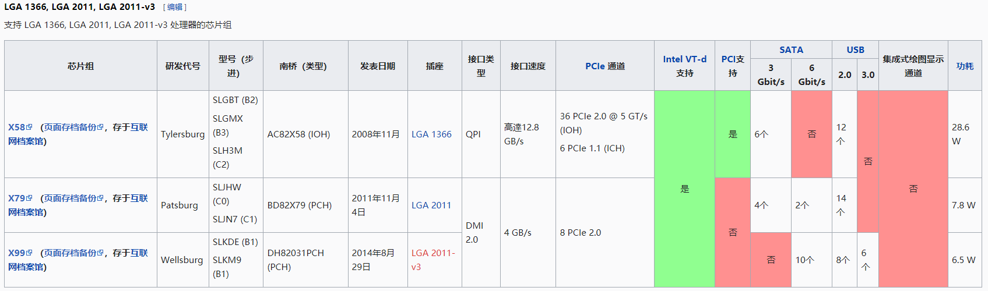Select the 3 Gbit/s SATA subheader
988x291 pixels.
coord(771,74)
